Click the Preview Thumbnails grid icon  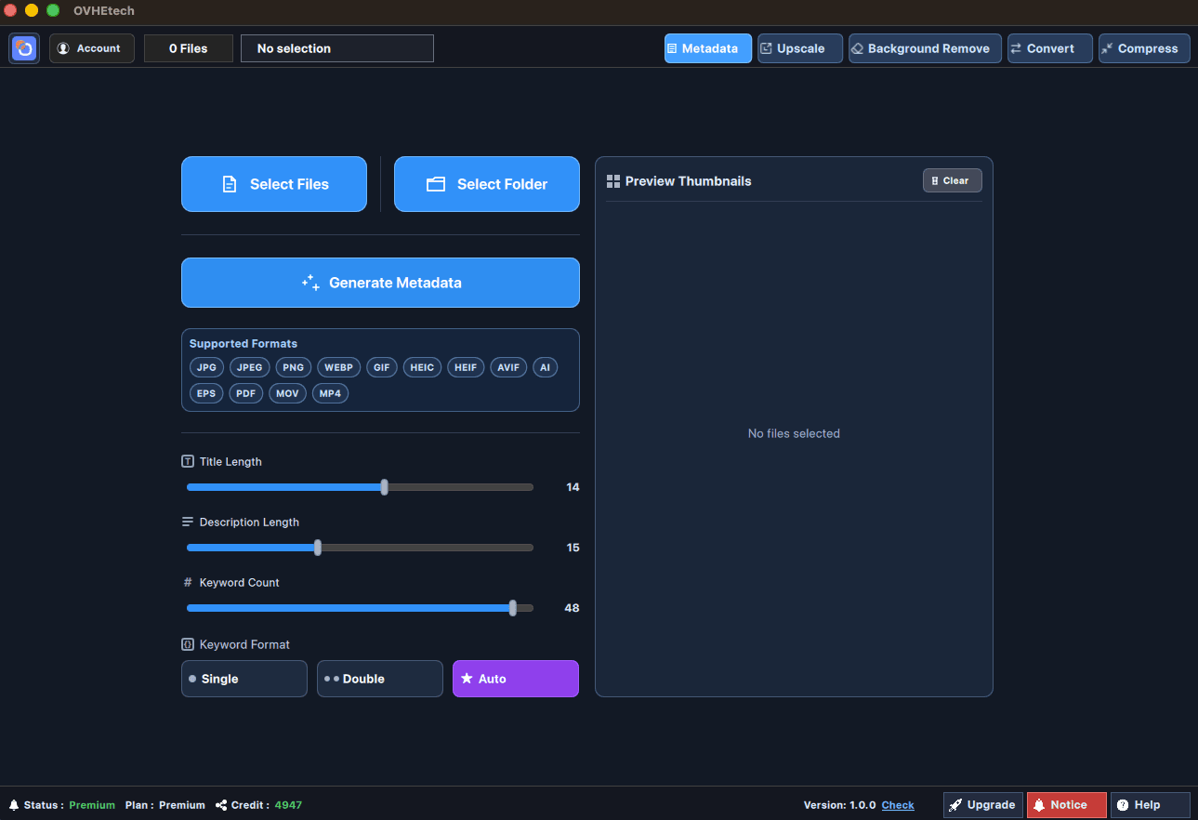pos(613,180)
